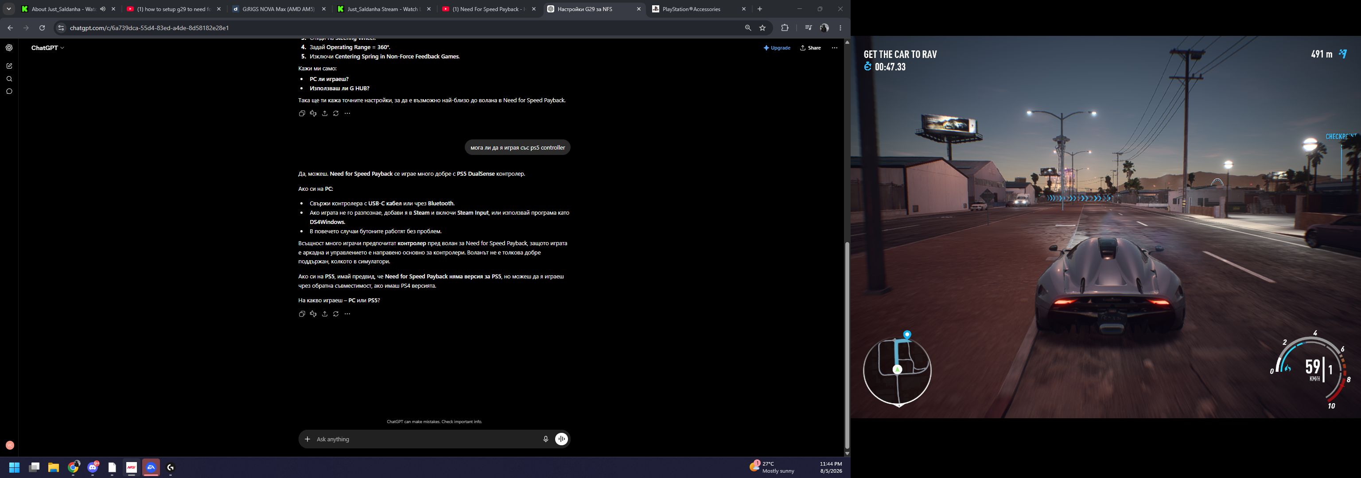Screen dimensions: 1361x478
Task: Switch to the EA app in taskbar
Action: pos(151,467)
